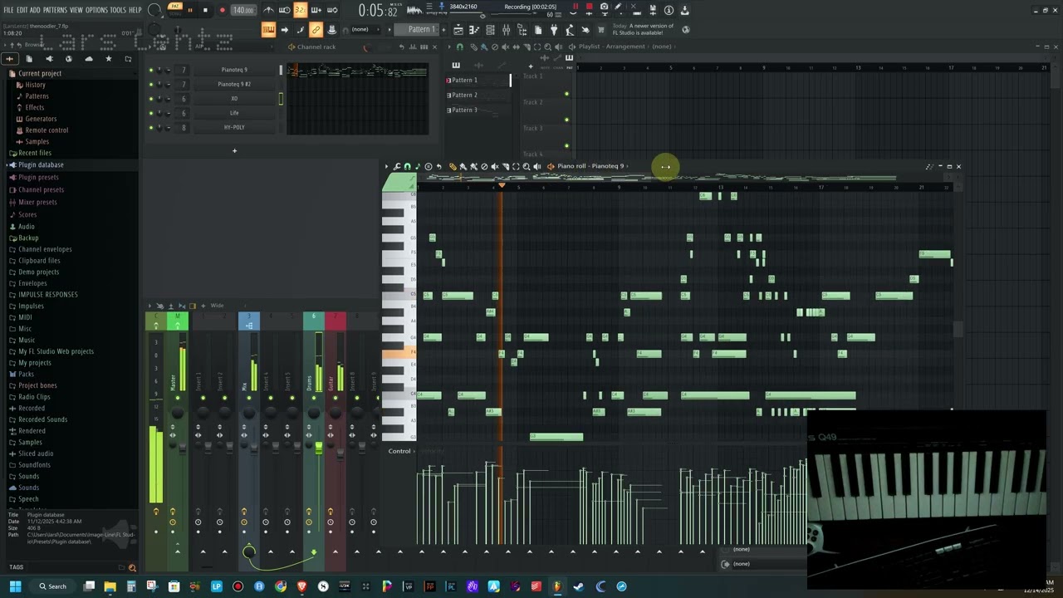Open the TOOLS menu
Image resolution: width=1063 pixels, height=598 pixels.
coord(118,10)
